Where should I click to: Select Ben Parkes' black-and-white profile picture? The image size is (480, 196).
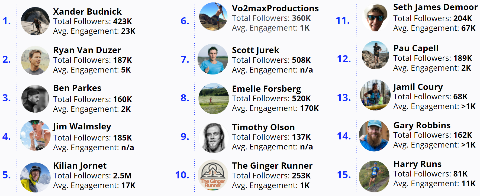click(x=35, y=99)
